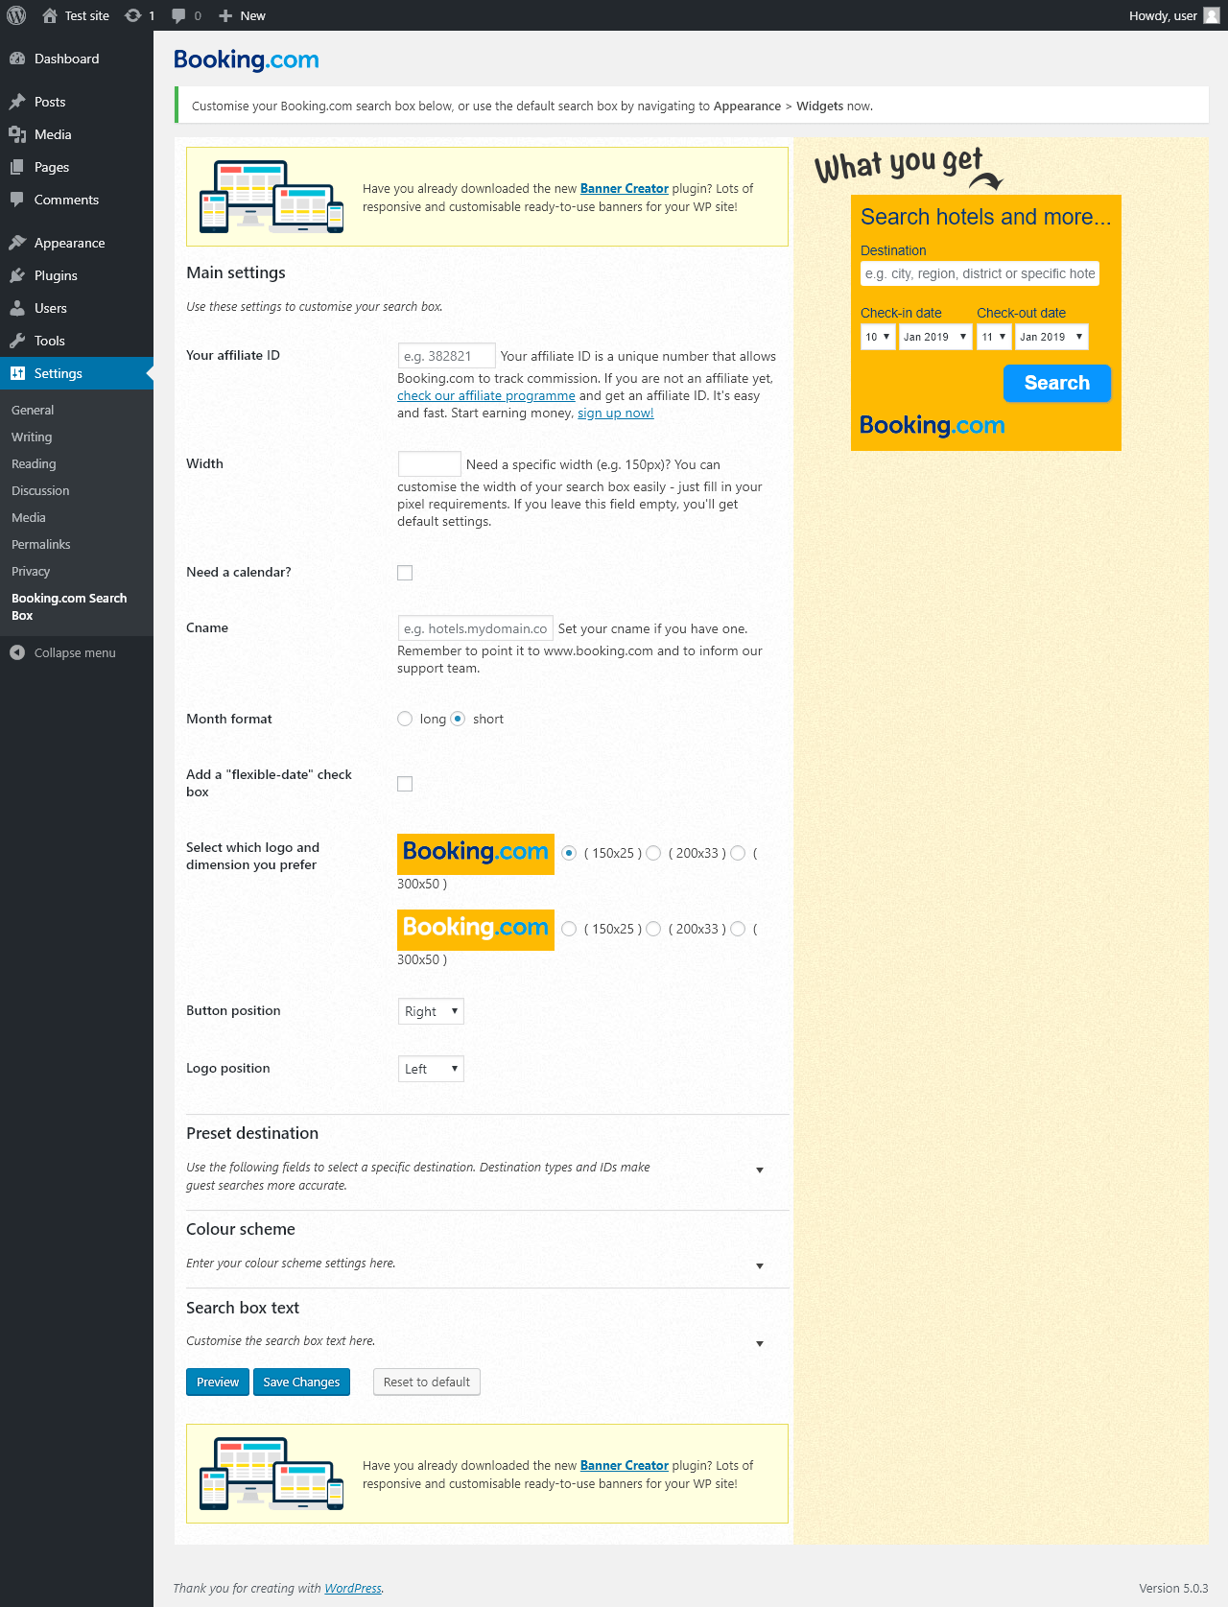Choose blue logo 150x25 size
This screenshot has width=1228, height=1607.
569,853
